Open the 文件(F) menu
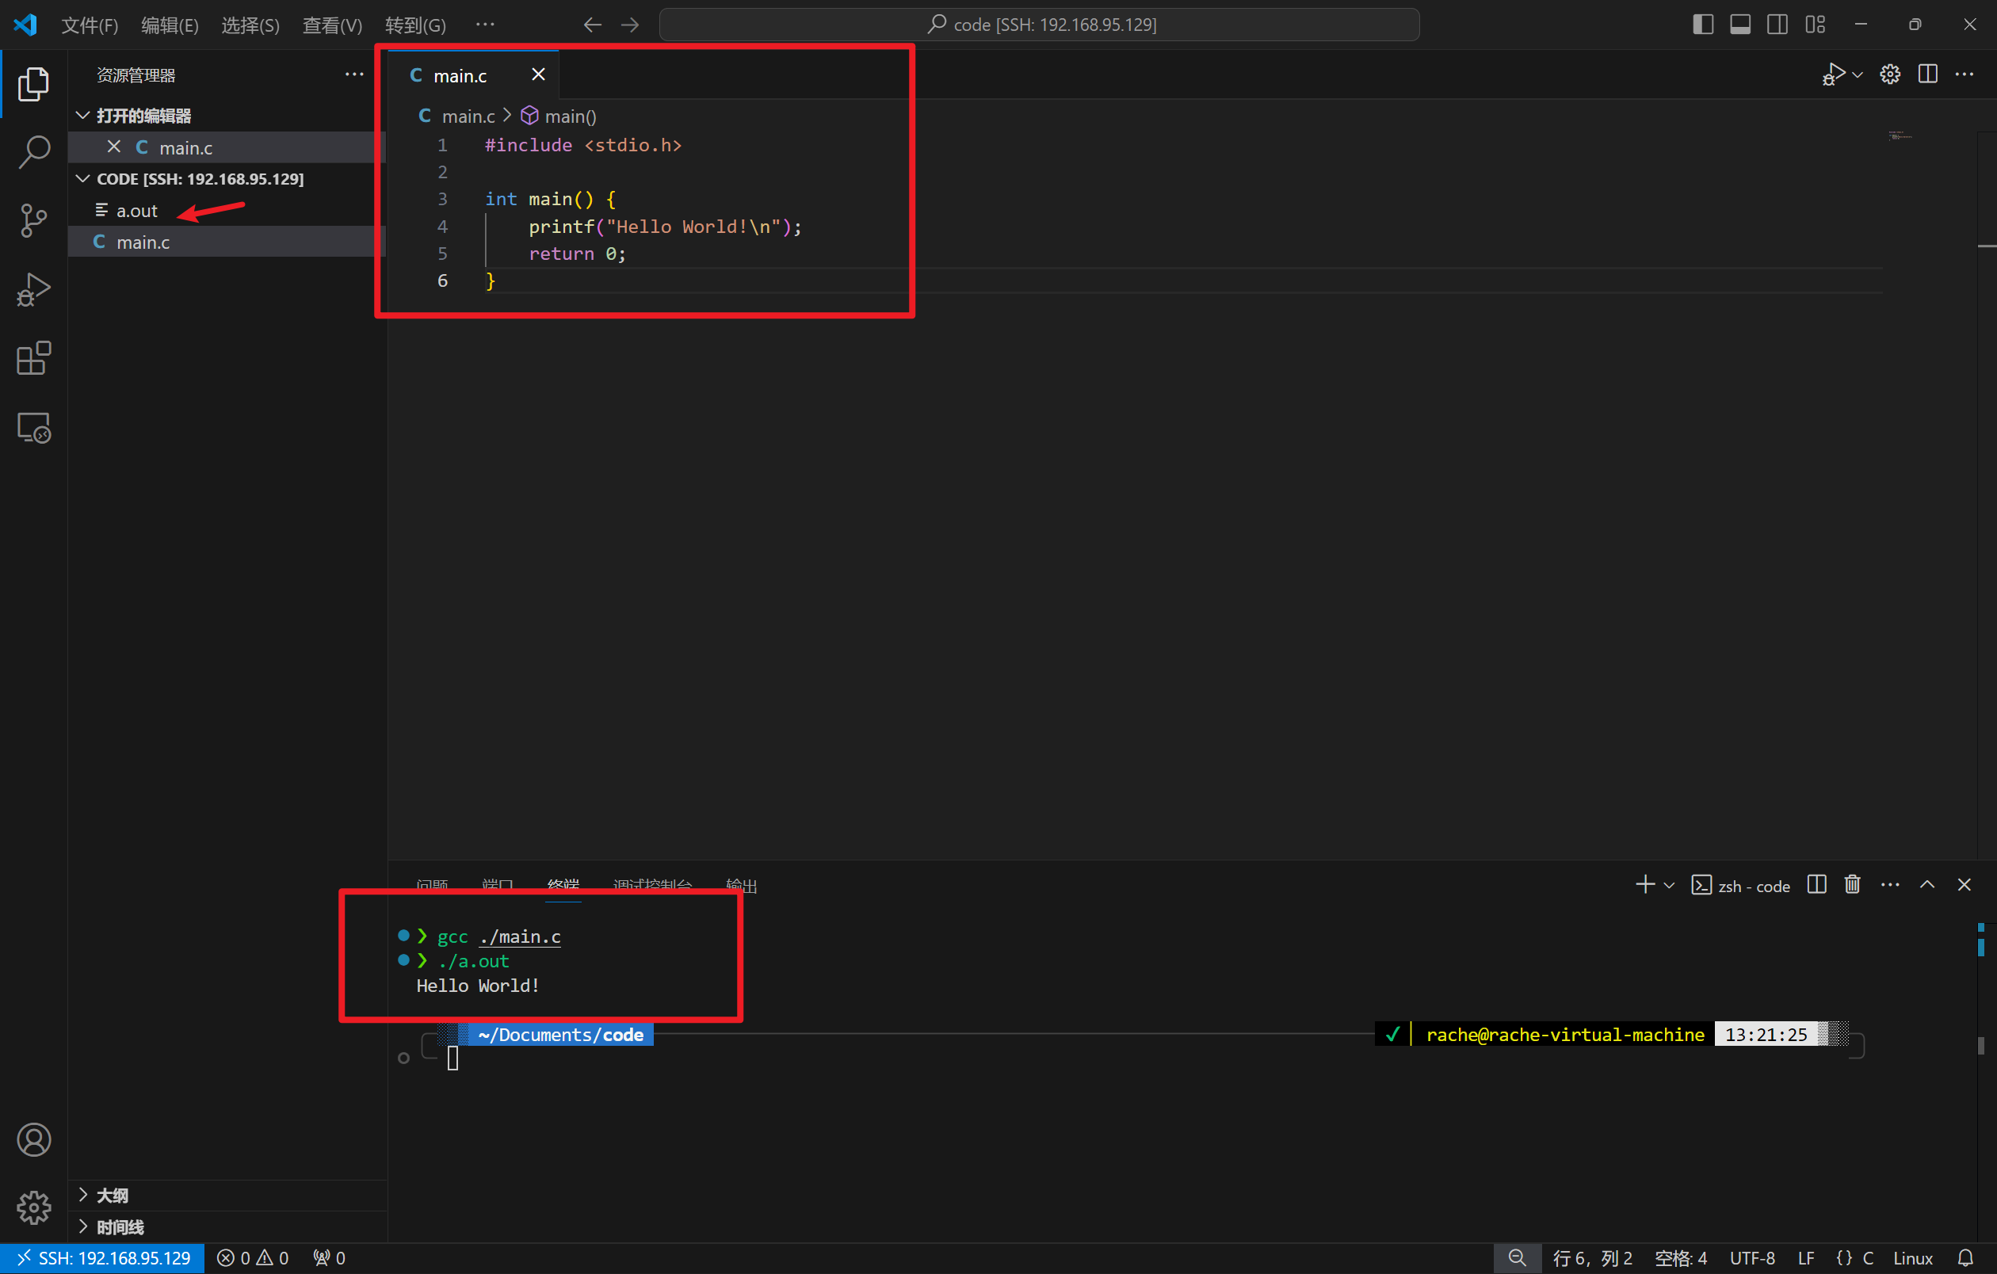The width and height of the screenshot is (1997, 1274). (x=90, y=25)
